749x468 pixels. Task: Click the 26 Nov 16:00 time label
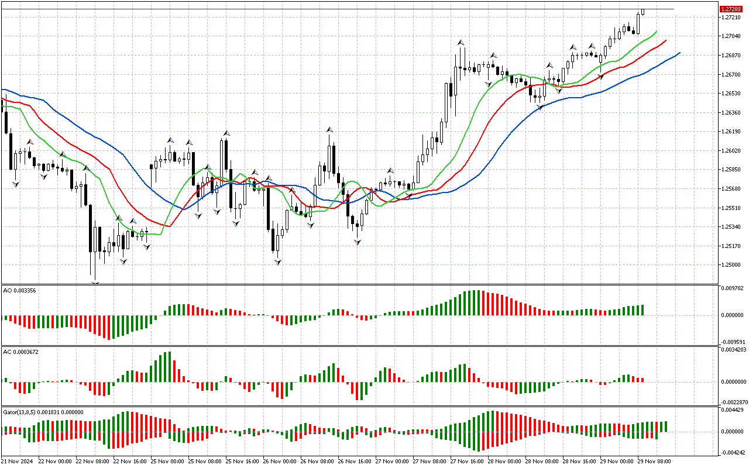355,461
